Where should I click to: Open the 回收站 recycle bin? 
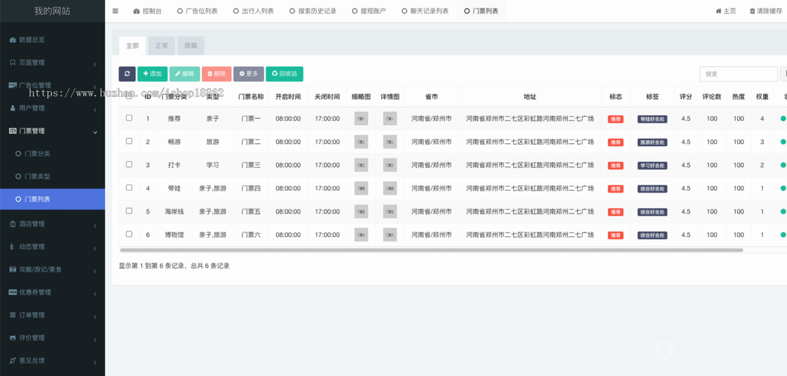284,74
